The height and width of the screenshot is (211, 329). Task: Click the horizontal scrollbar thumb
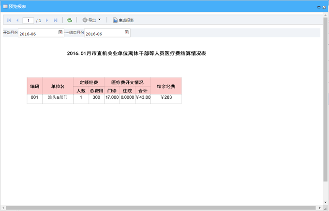coord(161,208)
